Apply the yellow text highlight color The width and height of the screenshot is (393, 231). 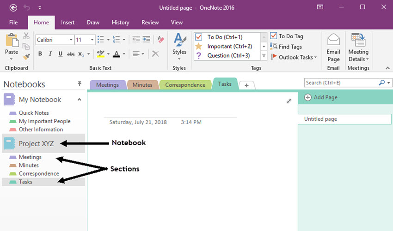pos(101,54)
